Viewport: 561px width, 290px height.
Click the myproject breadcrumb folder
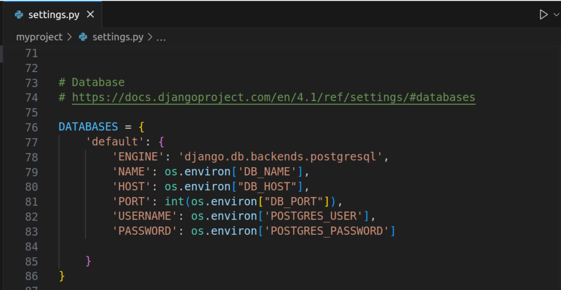pos(39,37)
